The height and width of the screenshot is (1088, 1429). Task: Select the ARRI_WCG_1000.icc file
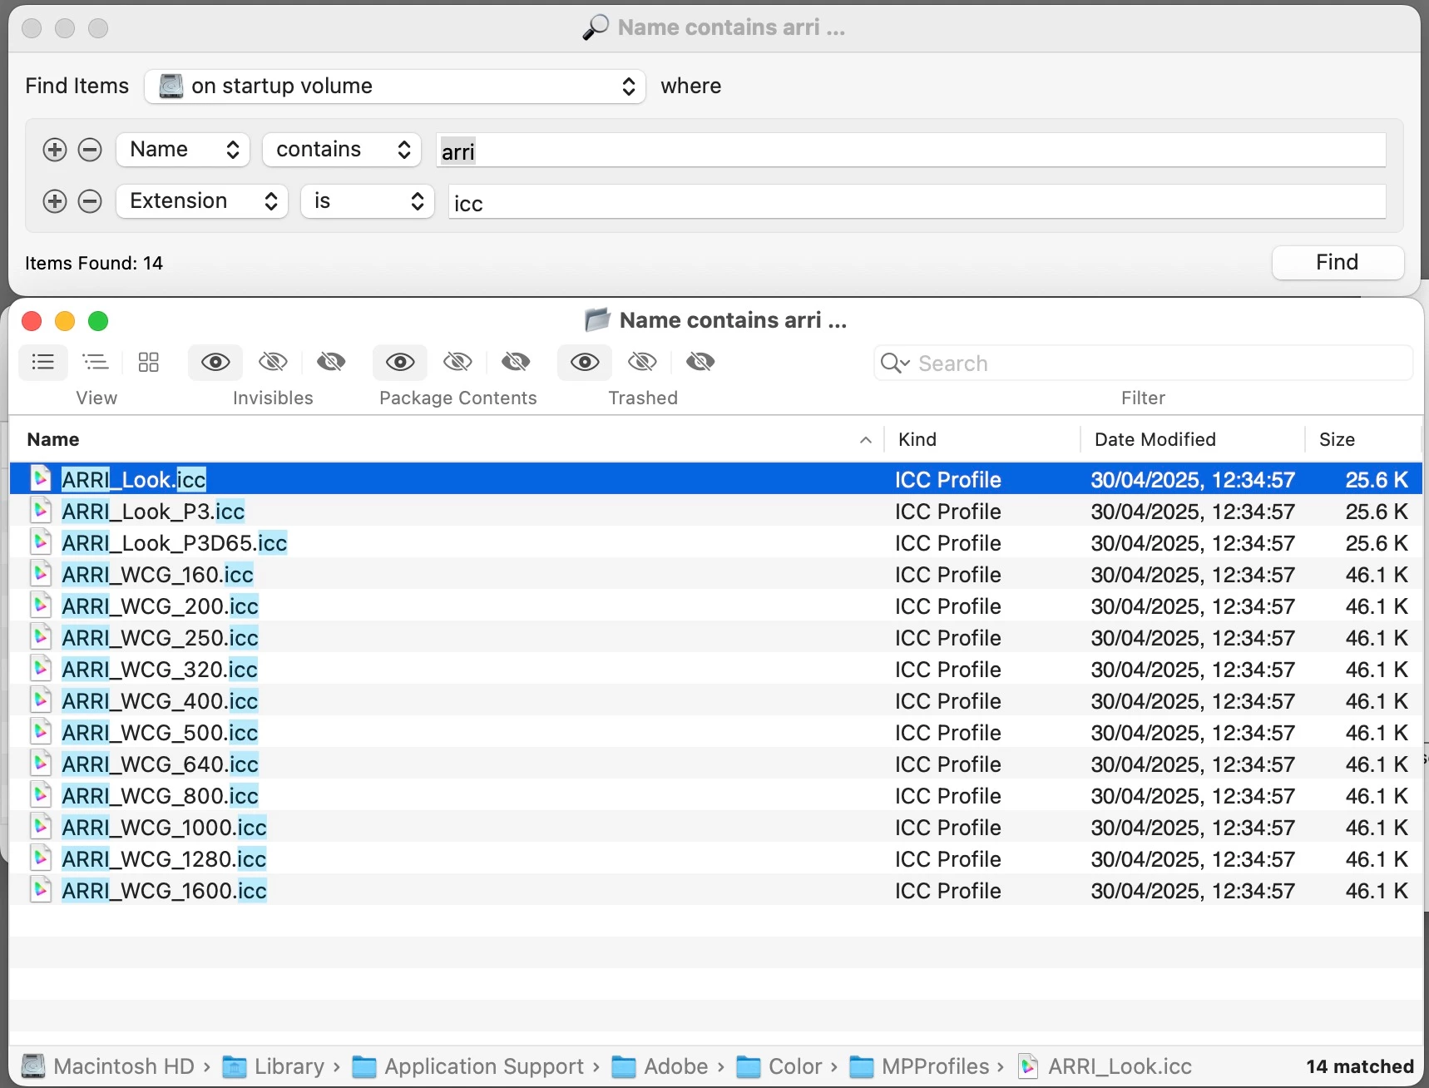tap(716, 827)
